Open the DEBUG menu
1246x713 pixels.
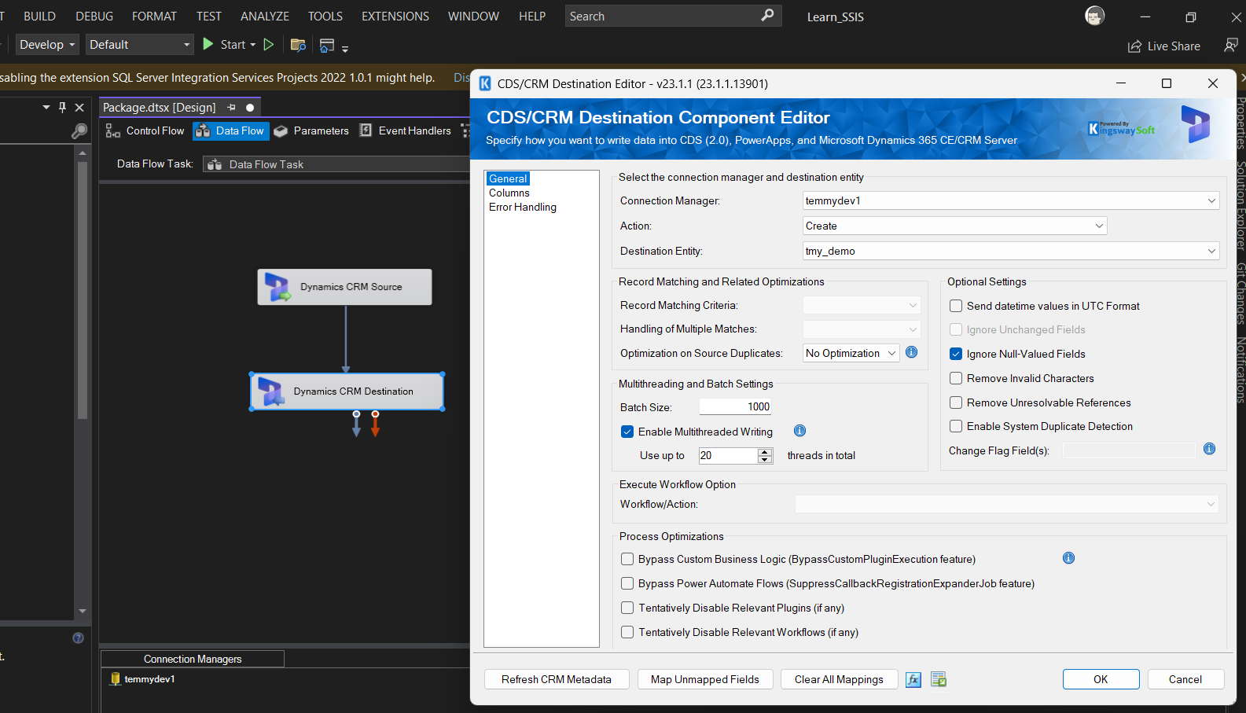94,16
